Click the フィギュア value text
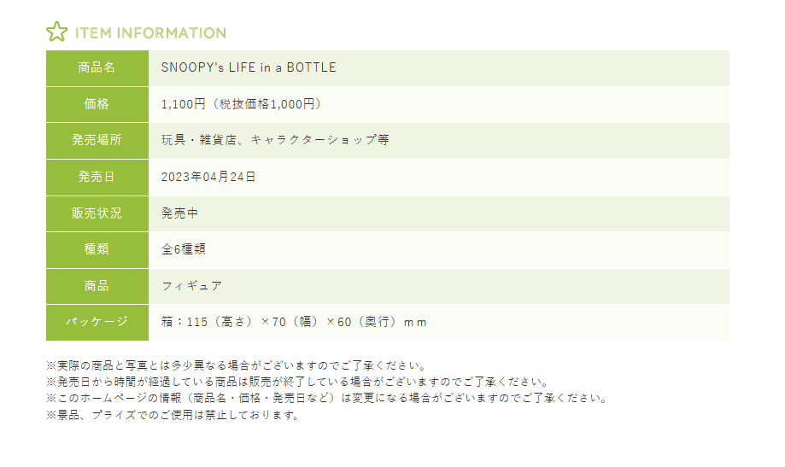 pyautogui.click(x=191, y=286)
